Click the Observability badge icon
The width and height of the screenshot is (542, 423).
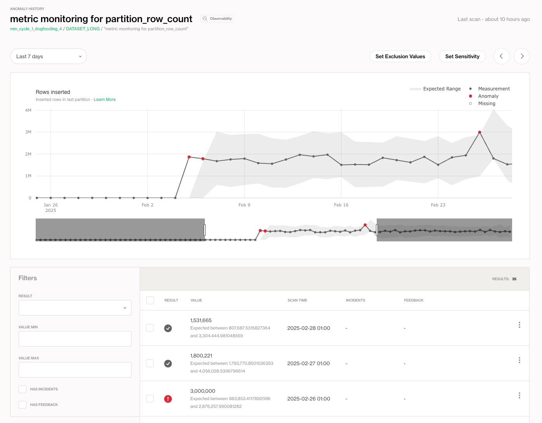(205, 19)
